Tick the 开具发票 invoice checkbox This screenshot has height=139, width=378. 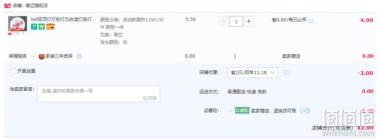[x=13, y=71]
